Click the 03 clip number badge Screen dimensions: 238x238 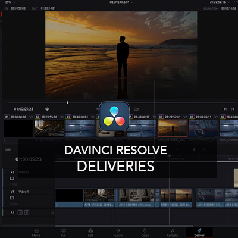click(68, 117)
